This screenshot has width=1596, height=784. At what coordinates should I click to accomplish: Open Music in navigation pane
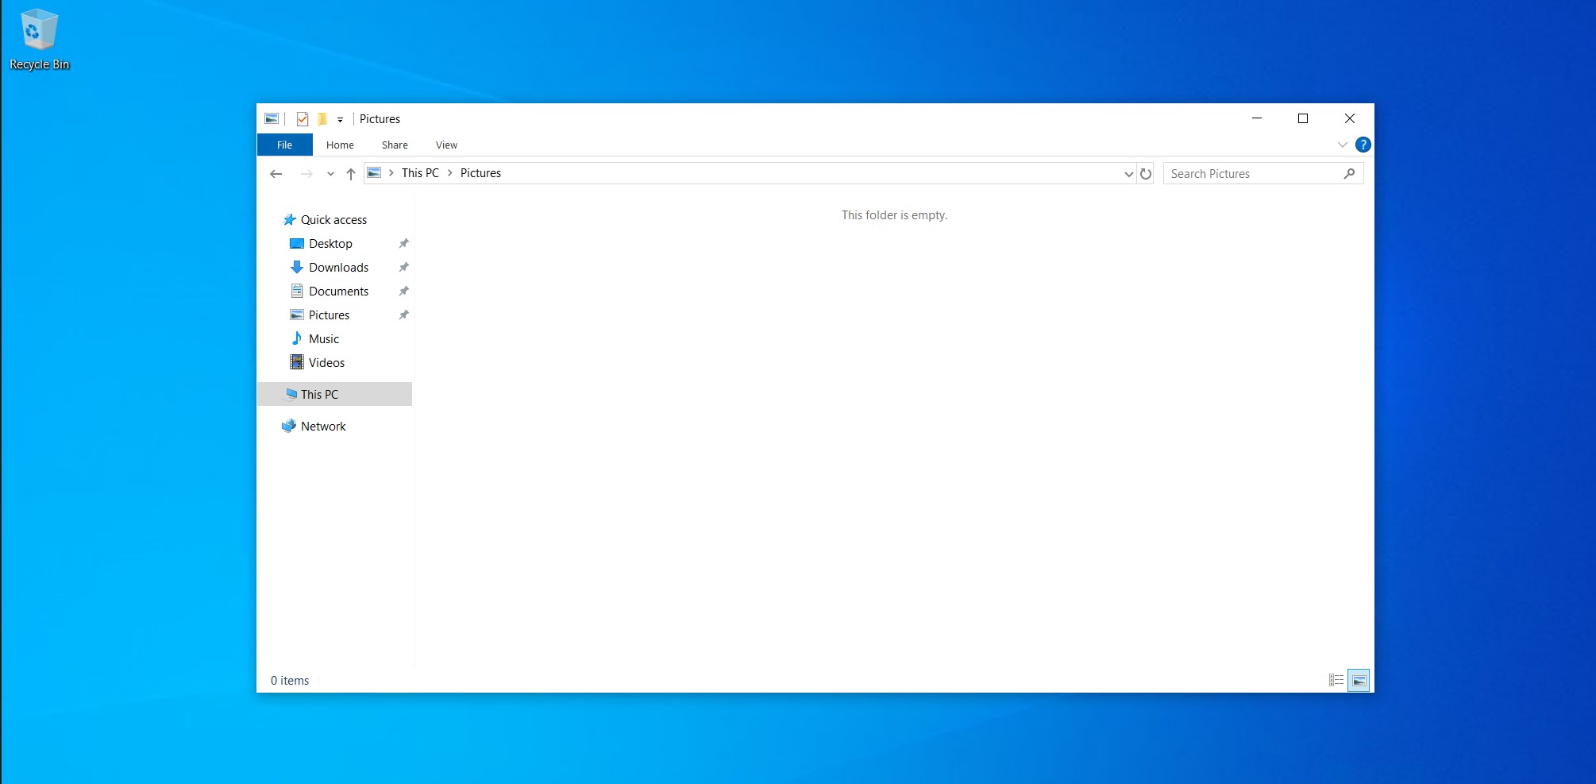click(x=323, y=339)
